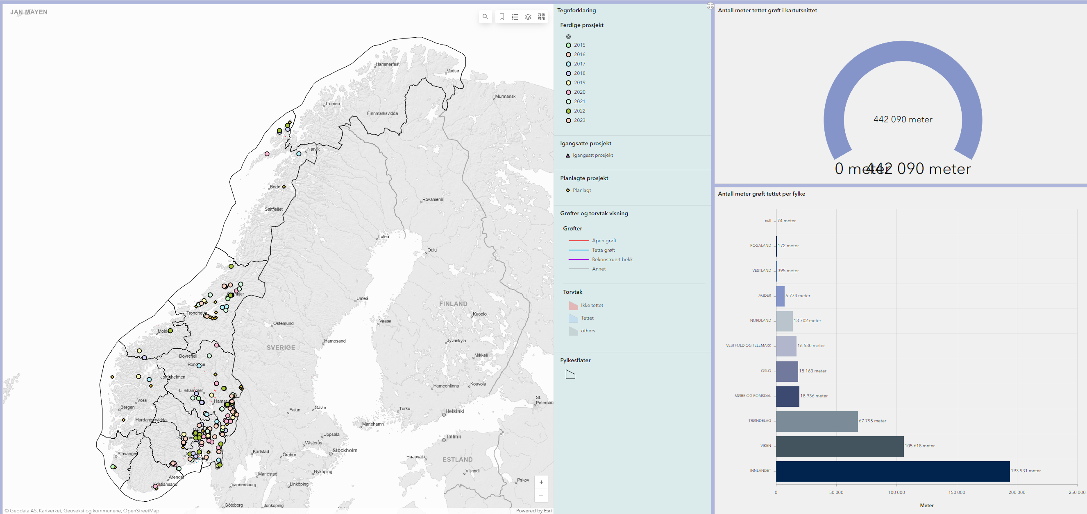
Task: Click the OpenStreetMap attribution text
Action: (x=141, y=511)
